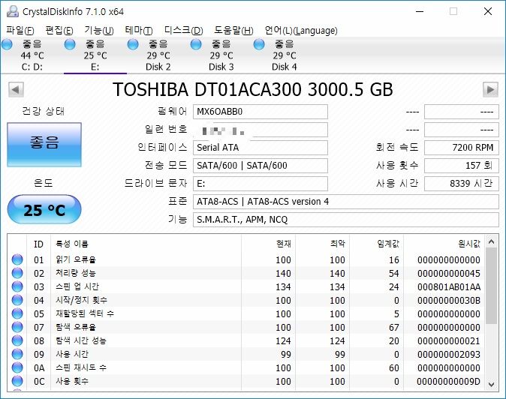Viewport: 506px width, 399px height.
Task: Click the status orb for E: disk
Action: [x=70, y=44]
